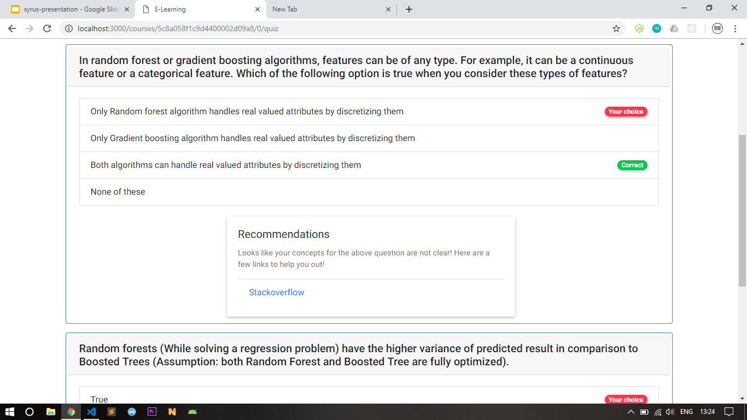Select 'Both algorithms can handle' answer option
The width and height of the screenshot is (747, 420).
click(x=369, y=165)
